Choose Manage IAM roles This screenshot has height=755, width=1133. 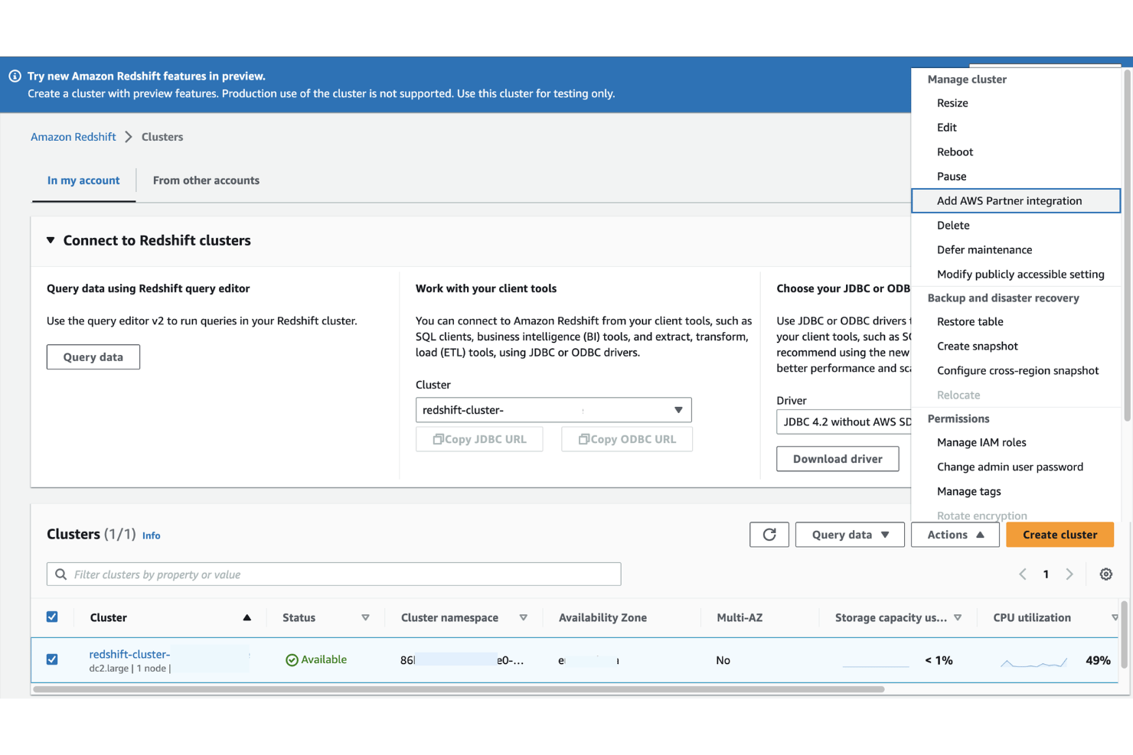(x=1016, y=443)
